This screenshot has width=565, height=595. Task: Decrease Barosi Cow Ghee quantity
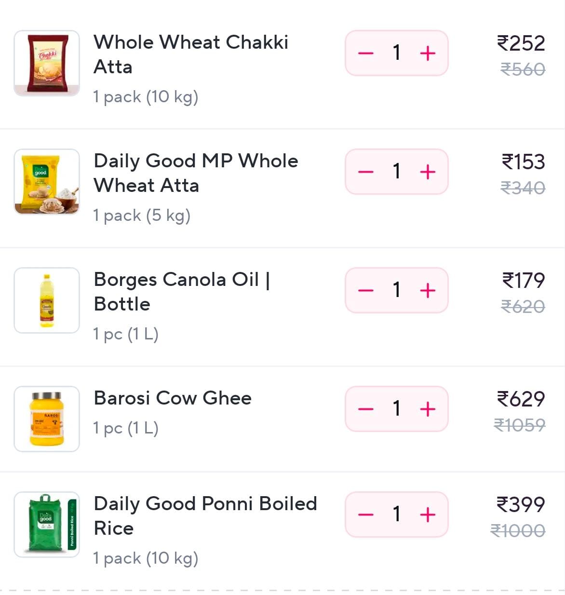(x=366, y=409)
